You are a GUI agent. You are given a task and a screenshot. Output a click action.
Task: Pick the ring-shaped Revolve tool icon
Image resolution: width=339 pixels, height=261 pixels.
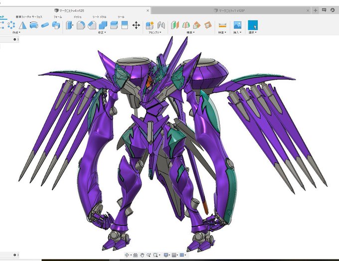(x=34, y=25)
